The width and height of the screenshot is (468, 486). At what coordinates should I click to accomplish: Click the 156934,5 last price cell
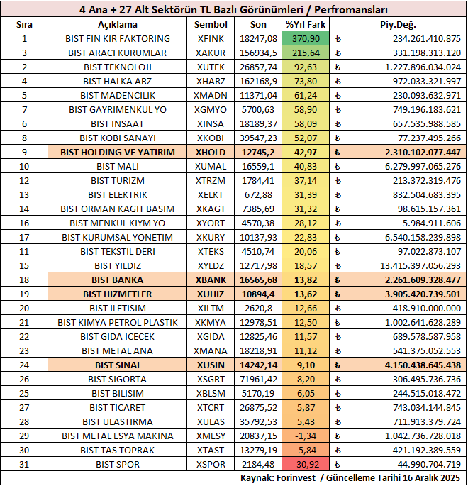click(x=258, y=53)
